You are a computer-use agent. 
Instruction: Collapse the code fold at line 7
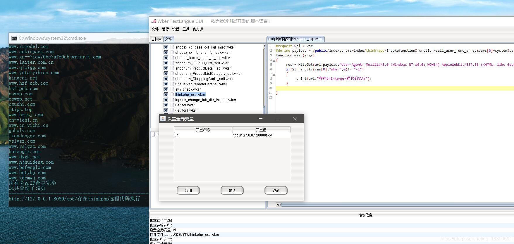[274, 74]
